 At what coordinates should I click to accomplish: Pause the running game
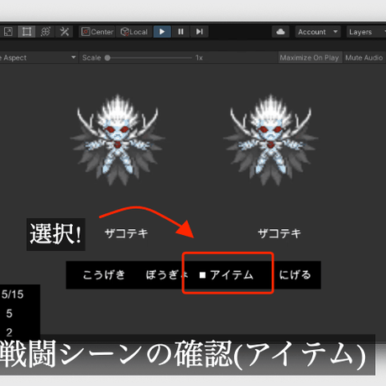[180, 32]
